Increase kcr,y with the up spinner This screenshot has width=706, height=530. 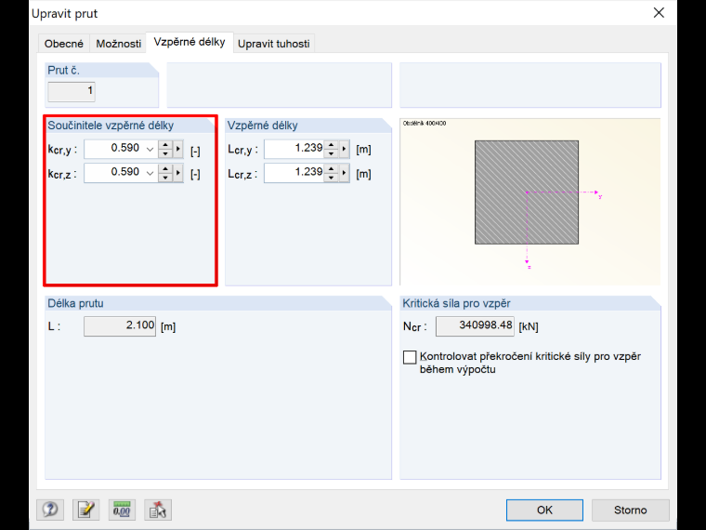(165, 145)
